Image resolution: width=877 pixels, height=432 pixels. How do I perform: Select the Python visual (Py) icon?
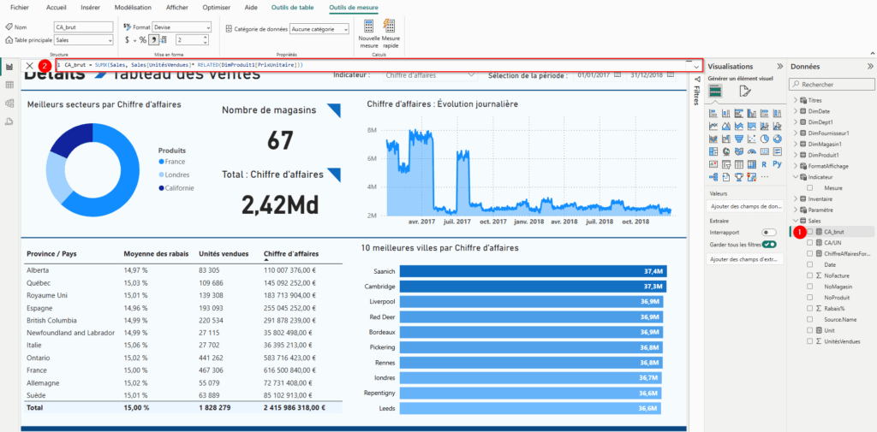coord(776,164)
